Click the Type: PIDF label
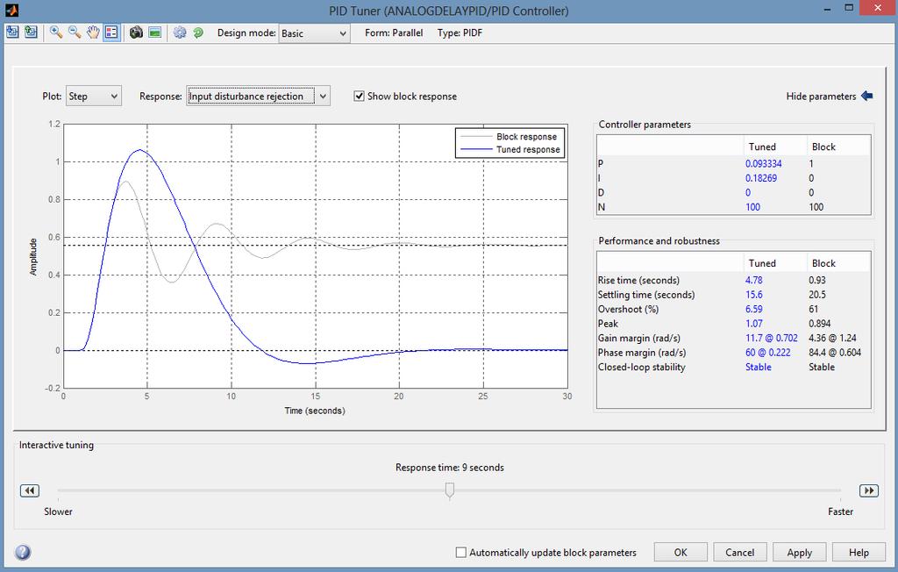898x572 pixels. point(460,32)
